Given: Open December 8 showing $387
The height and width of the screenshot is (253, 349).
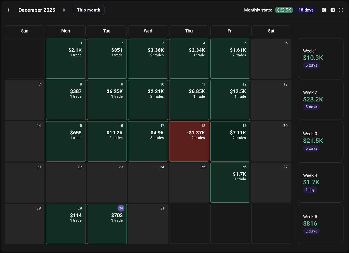Looking at the screenshot, I should [x=66, y=100].
